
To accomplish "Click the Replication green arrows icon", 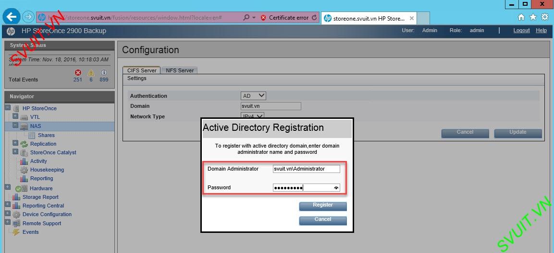I will (24, 144).
